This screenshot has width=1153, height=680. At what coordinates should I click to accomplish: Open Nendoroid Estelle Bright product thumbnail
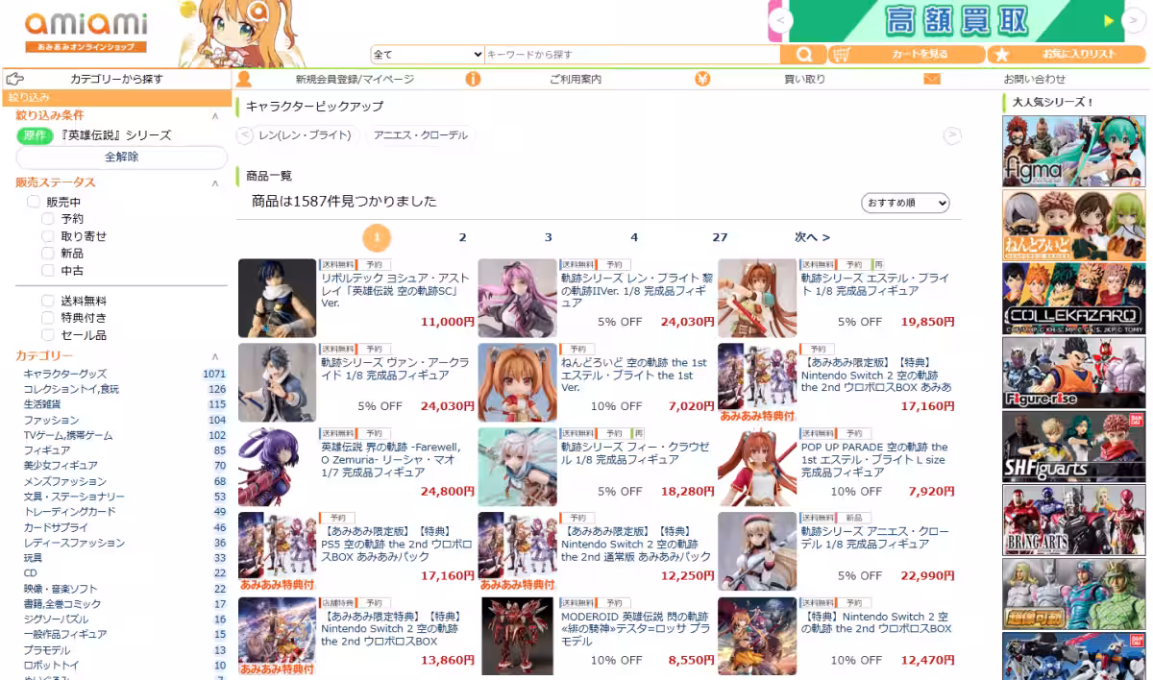[517, 382]
